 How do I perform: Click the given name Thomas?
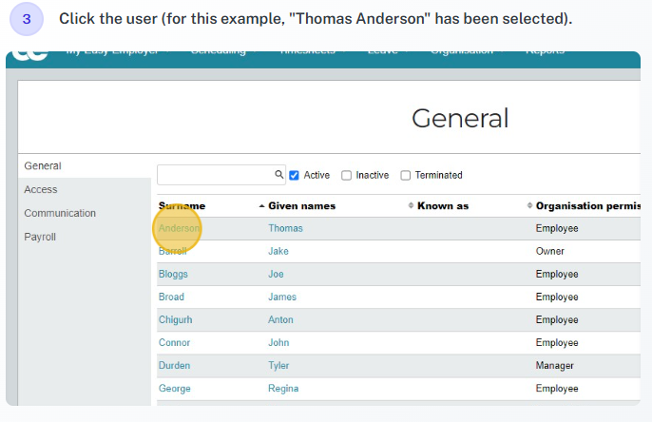(285, 228)
